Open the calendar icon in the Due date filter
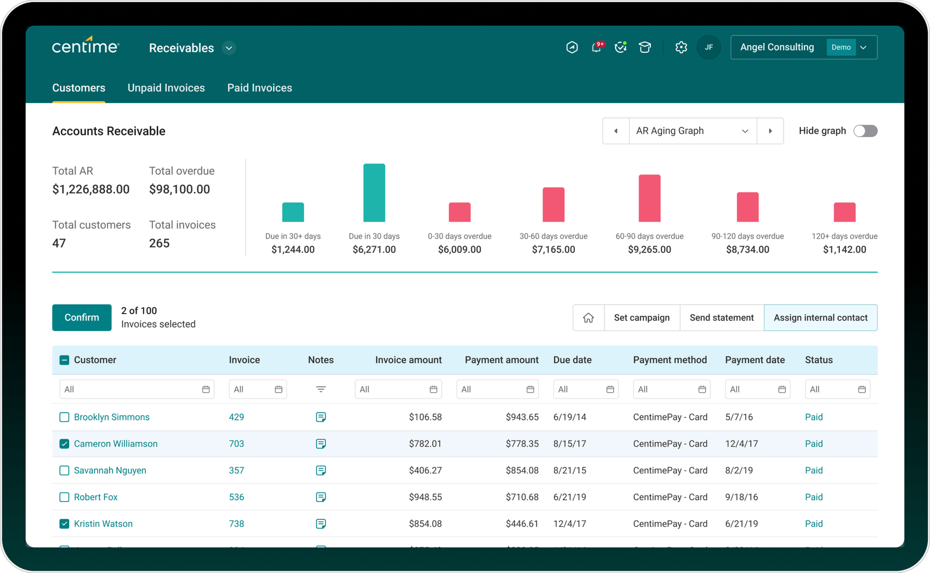Screen dimensions: 930x573 pos(610,389)
